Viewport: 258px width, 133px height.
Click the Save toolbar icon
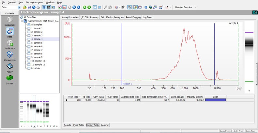coord(29,7)
